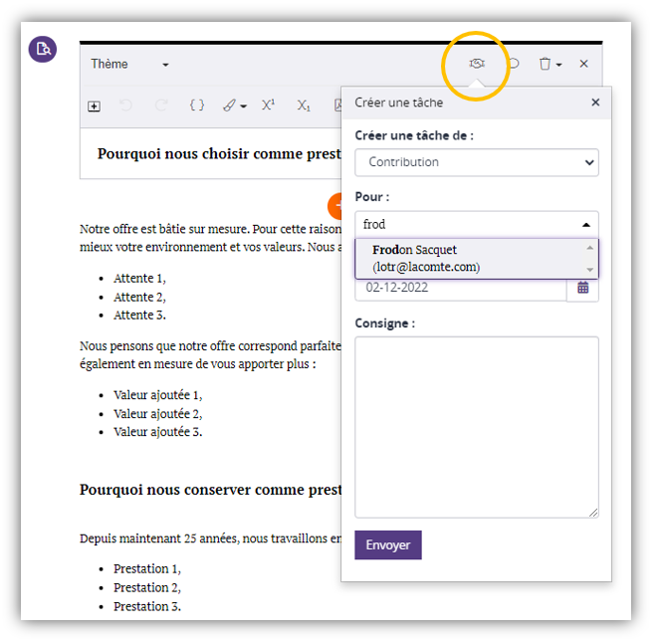Apply superscript formatting
The image size is (662, 641).
(x=268, y=106)
